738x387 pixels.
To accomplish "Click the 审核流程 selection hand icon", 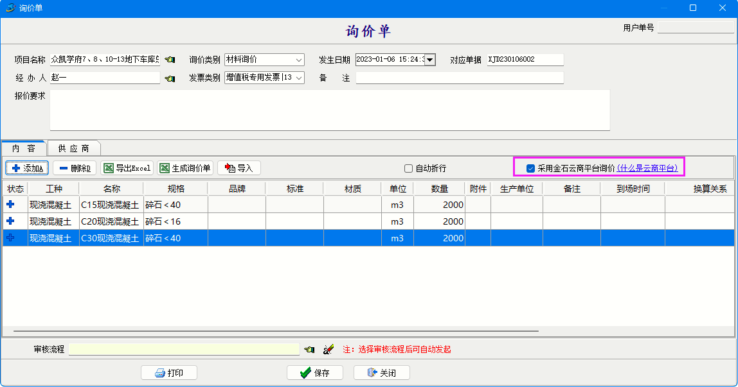I will click(310, 350).
